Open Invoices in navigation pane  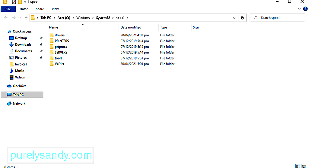pos(21,64)
